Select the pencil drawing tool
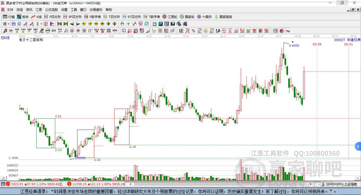 coord(5,31)
